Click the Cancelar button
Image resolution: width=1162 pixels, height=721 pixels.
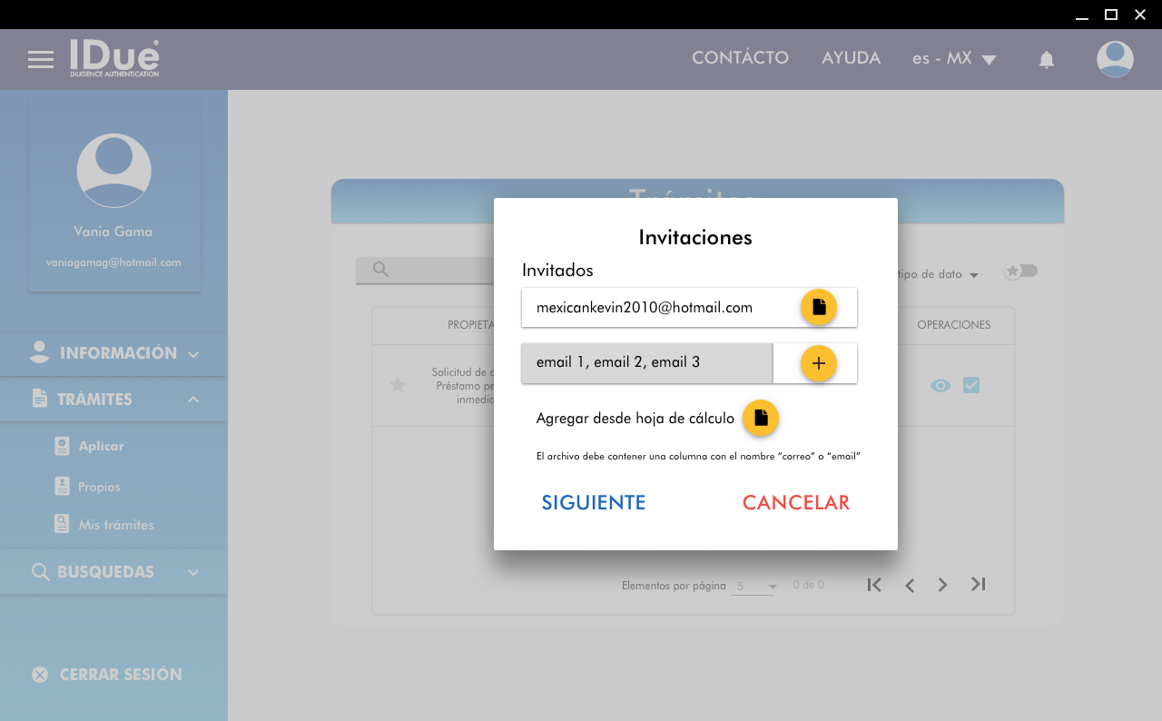coord(795,503)
